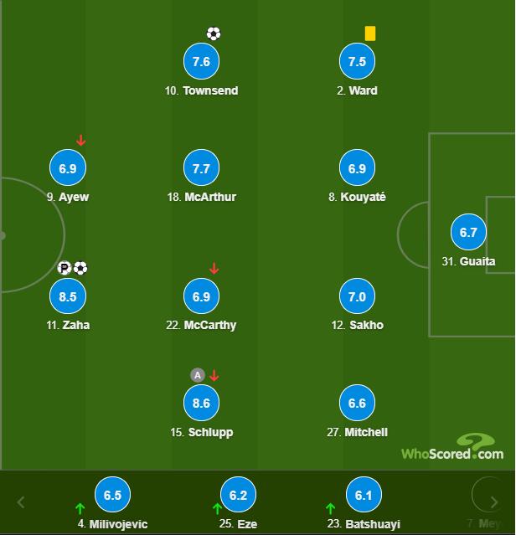Click the goal ball icon above Zaha
516x535 pixels.
(x=80, y=268)
